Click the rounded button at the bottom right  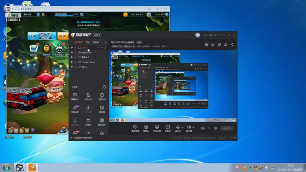(227, 128)
